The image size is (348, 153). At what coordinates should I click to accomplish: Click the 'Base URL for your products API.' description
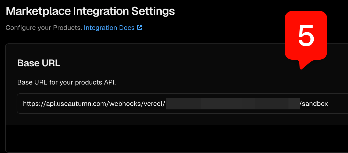(66, 82)
